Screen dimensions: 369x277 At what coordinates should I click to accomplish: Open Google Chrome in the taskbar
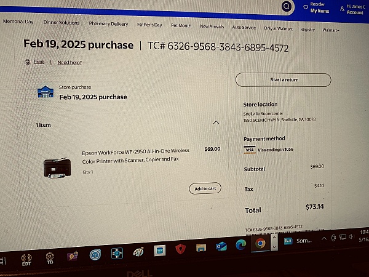pyautogui.click(x=260, y=243)
